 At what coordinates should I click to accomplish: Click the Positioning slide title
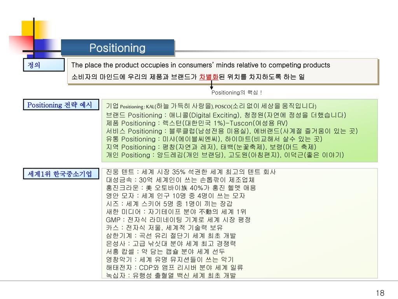117,48
